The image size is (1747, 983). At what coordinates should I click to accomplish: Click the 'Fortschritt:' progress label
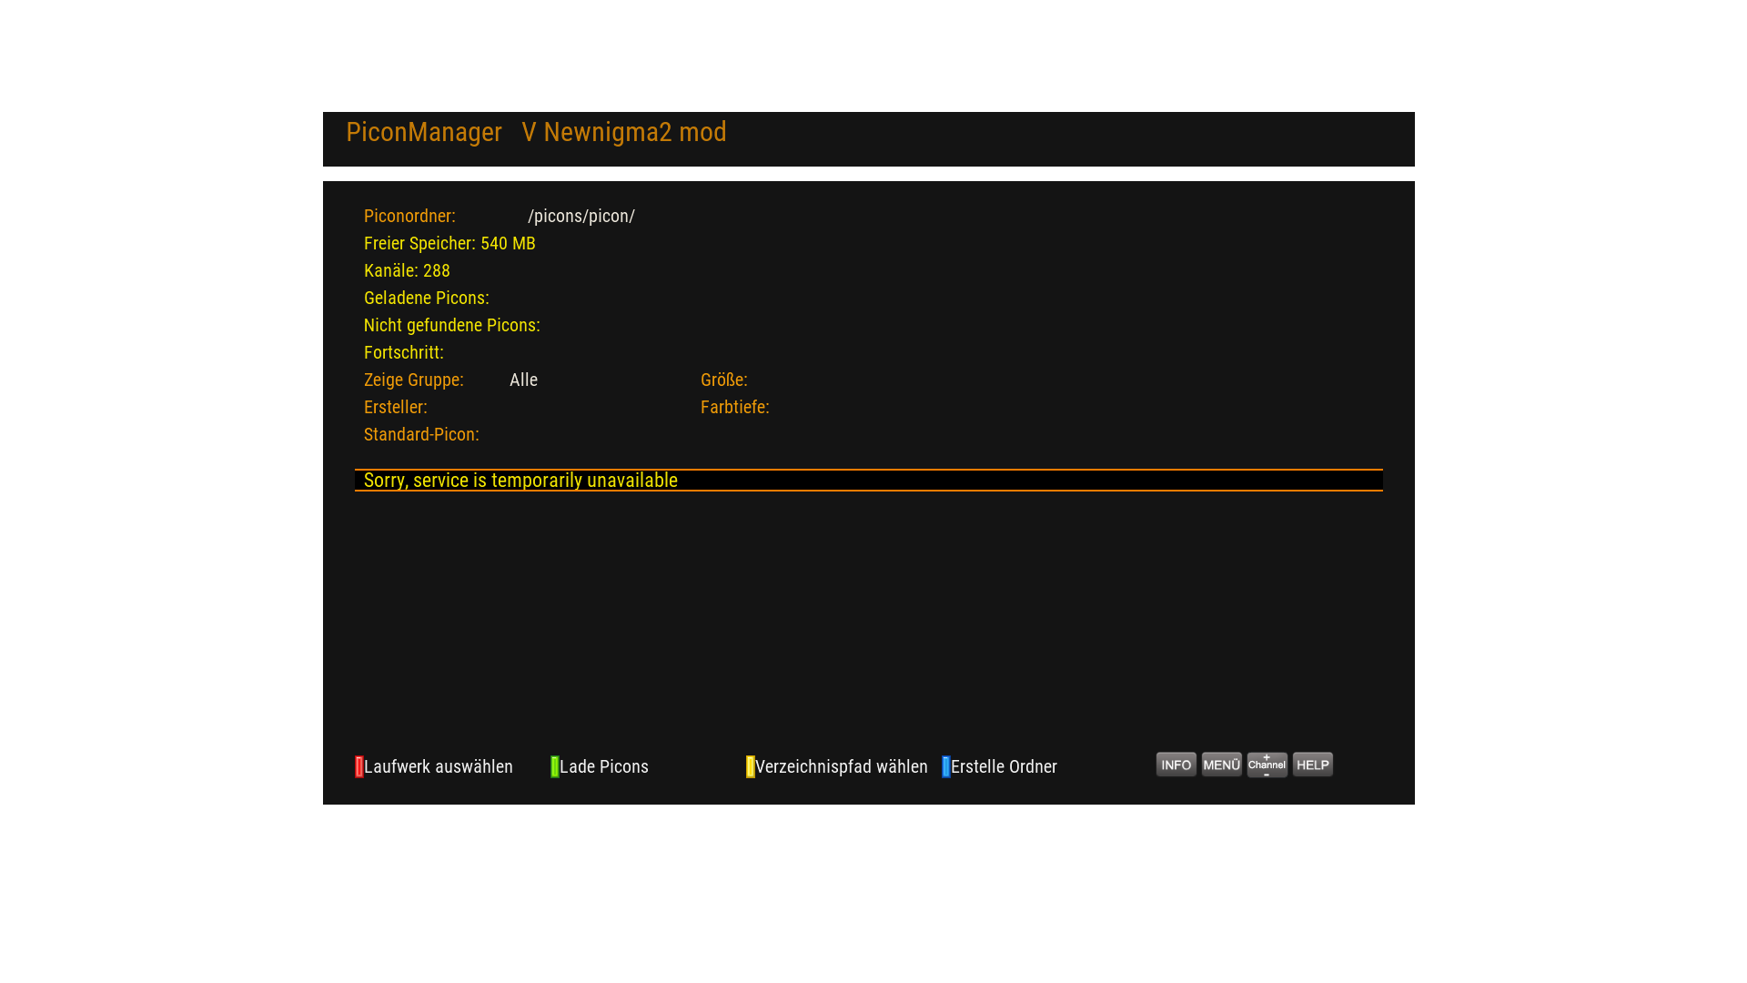point(404,352)
